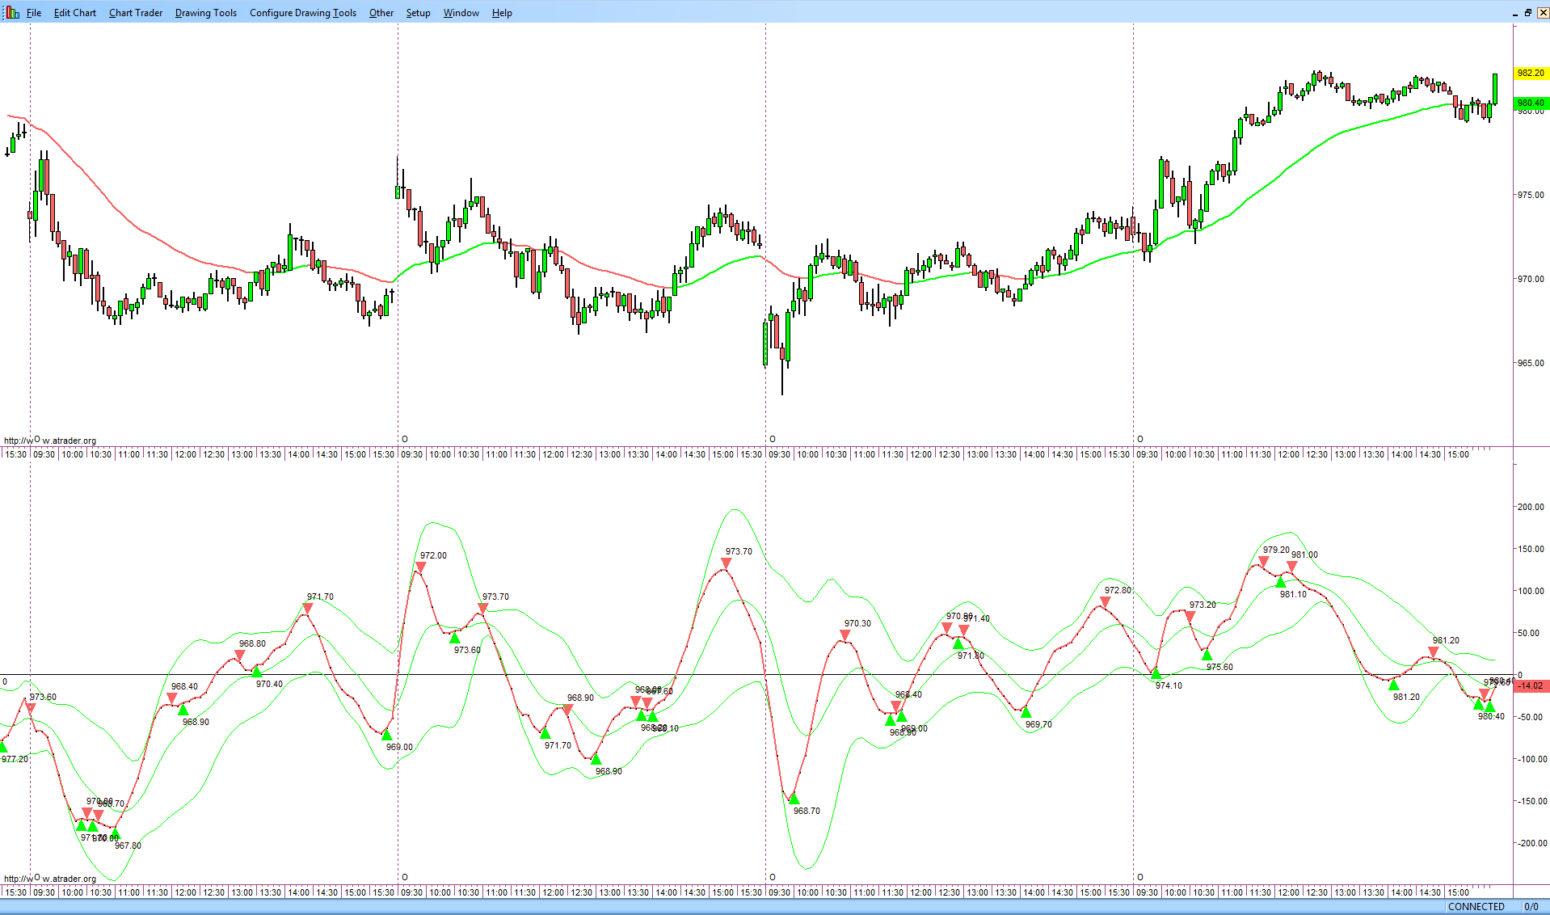Select the red sell triangle labeled 968.80
This screenshot has width=1550, height=915.
point(239,656)
